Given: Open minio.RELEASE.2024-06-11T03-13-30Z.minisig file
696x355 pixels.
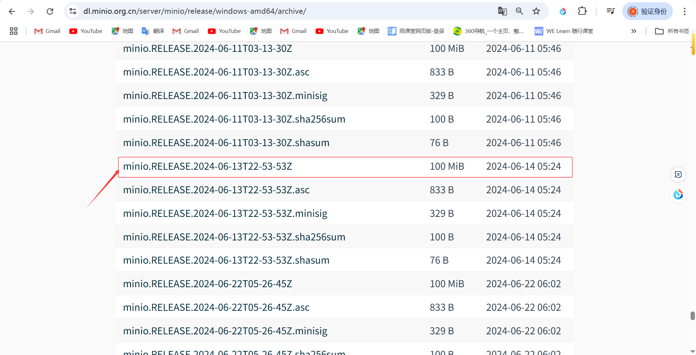Looking at the screenshot, I should tap(225, 96).
